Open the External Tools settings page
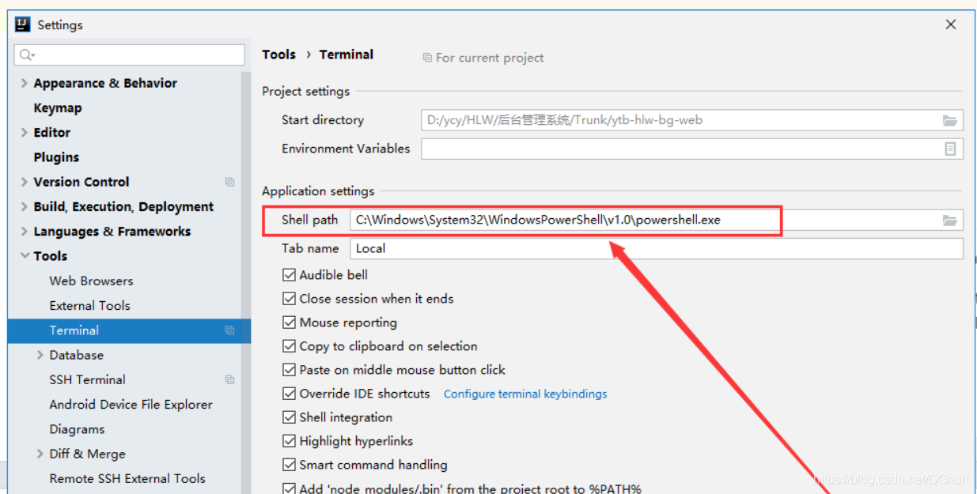 tap(89, 306)
